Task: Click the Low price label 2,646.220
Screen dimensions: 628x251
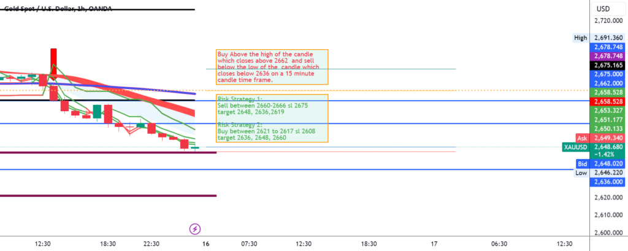Action: tap(605, 173)
